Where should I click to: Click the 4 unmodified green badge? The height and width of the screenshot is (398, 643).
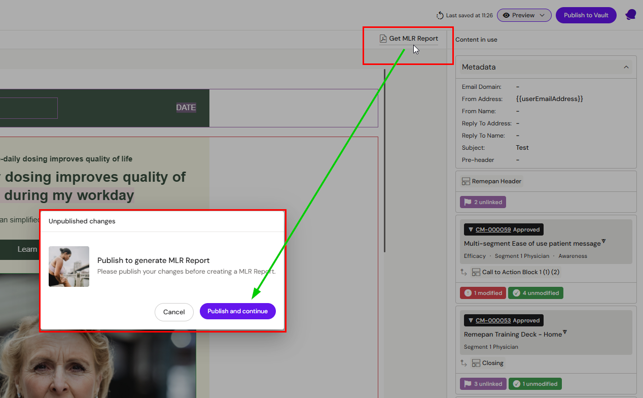tap(535, 293)
